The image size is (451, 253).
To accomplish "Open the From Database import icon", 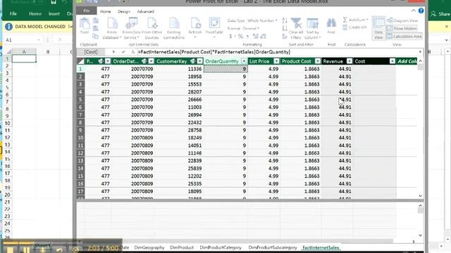I will tap(112, 23).
